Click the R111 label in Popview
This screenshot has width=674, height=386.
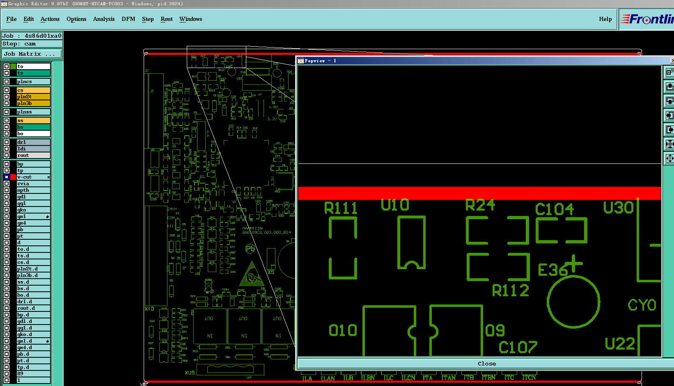341,208
